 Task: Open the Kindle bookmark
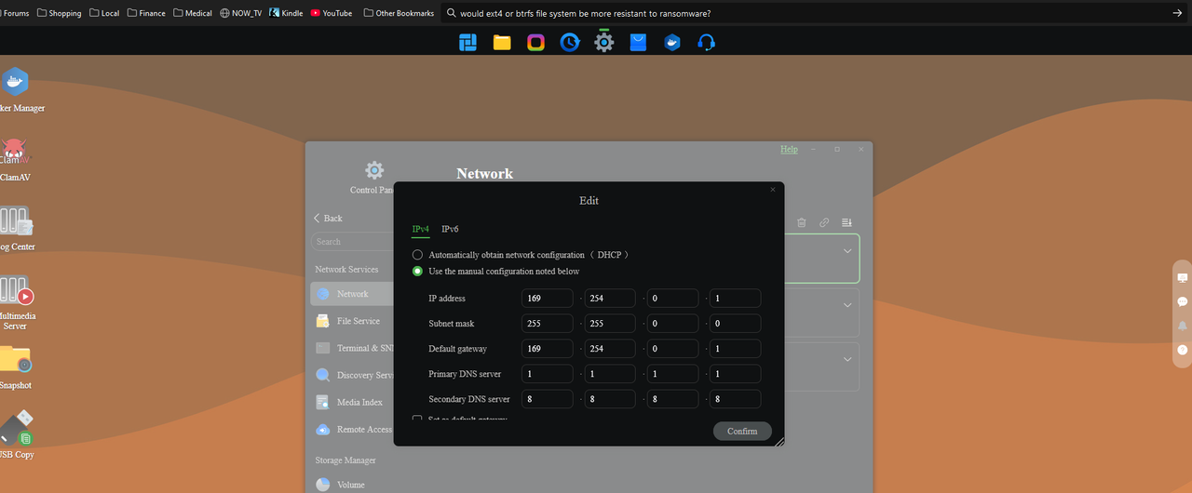(286, 13)
